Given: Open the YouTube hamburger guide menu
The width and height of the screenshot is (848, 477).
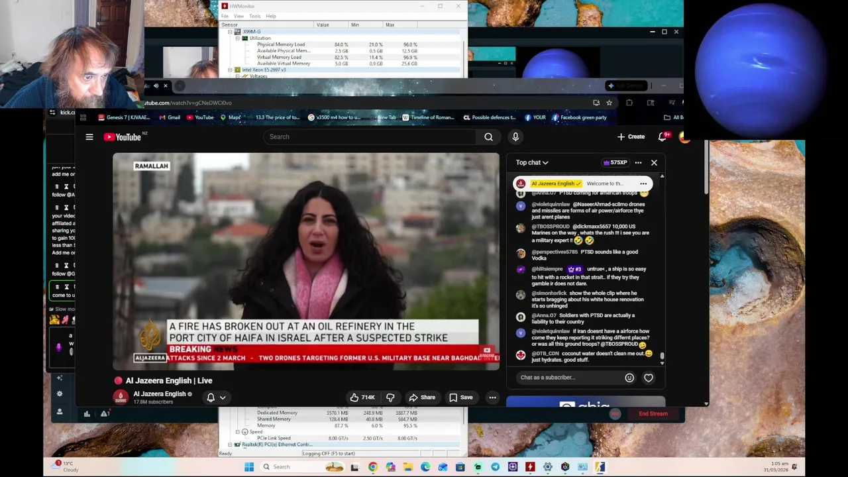Looking at the screenshot, I should tap(89, 136).
